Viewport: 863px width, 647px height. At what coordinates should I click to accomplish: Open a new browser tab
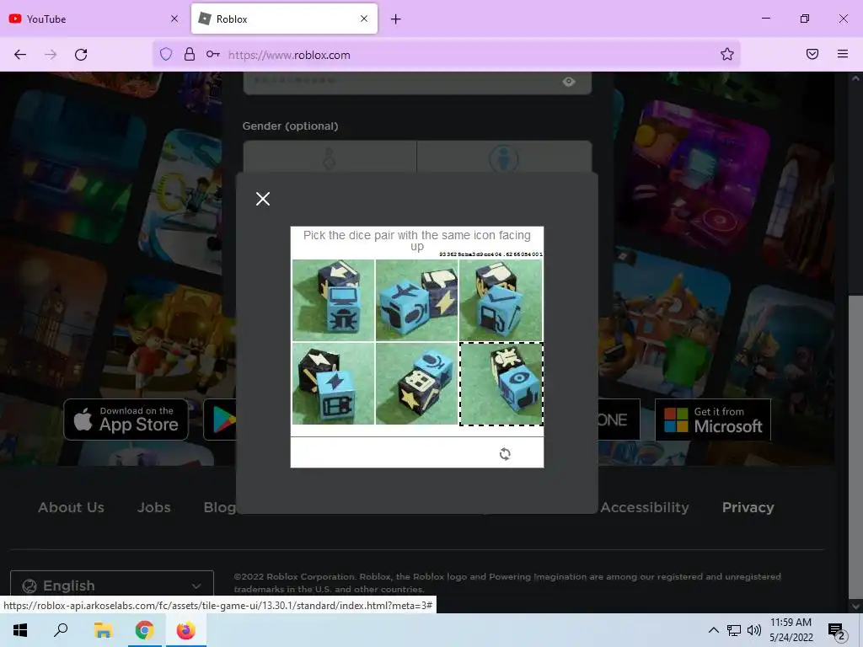tap(396, 19)
